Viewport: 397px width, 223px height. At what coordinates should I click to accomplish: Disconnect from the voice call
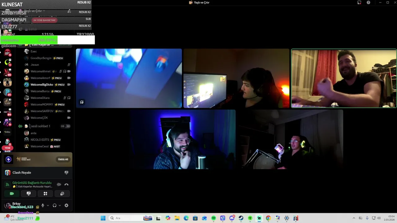pyautogui.click(x=66, y=185)
